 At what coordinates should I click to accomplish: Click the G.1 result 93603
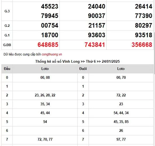(97, 35)
